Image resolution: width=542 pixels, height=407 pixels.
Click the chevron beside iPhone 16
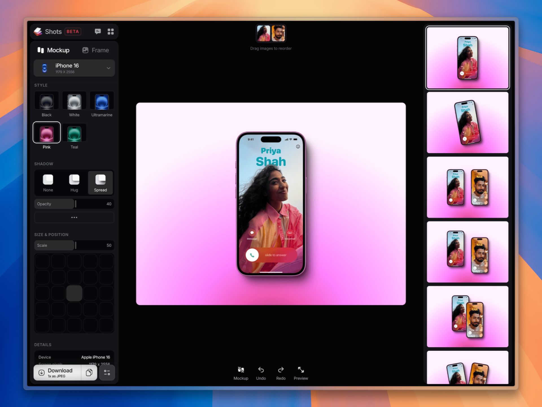pos(108,68)
